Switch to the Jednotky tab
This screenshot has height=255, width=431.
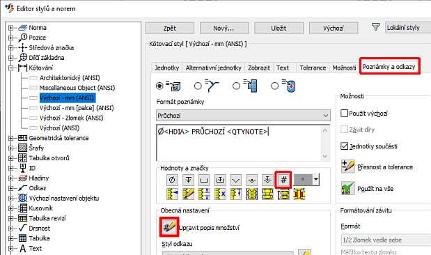point(166,68)
